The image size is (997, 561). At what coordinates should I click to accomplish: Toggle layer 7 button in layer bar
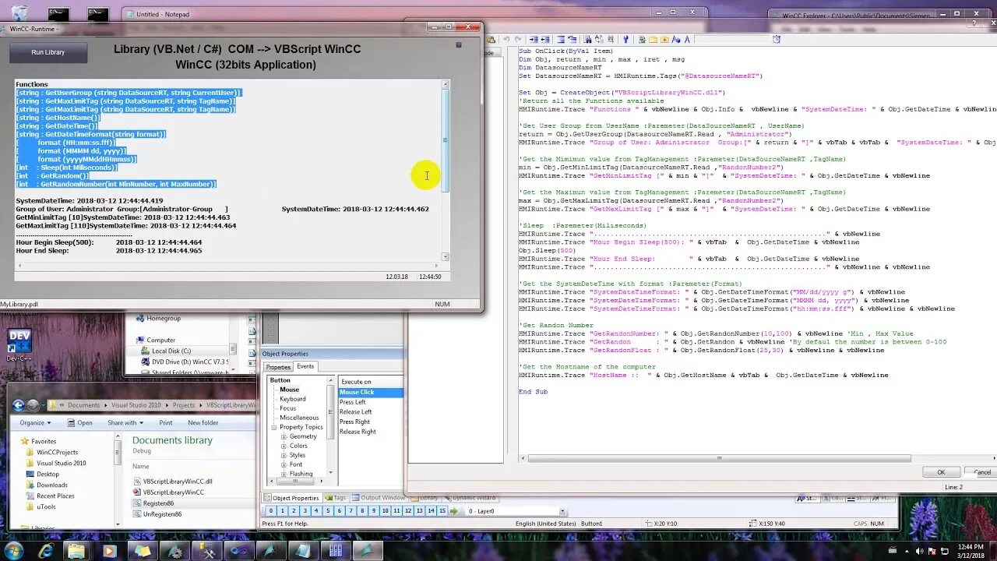[x=351, y=511]
